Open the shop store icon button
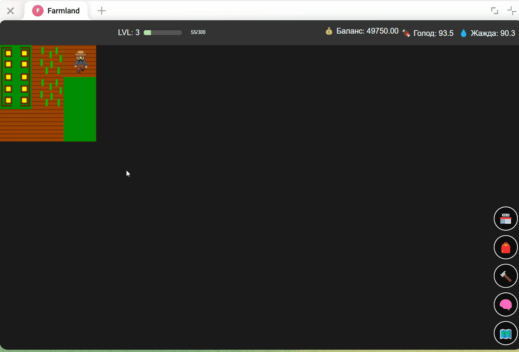This screenshot has width=519, height=352. [x=506, y=219]
